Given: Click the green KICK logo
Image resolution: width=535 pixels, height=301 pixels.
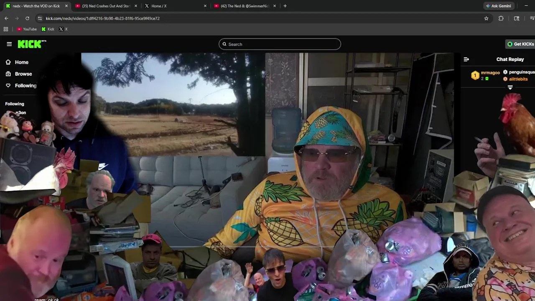Looking at the screenshot, I should coord(32,44).
